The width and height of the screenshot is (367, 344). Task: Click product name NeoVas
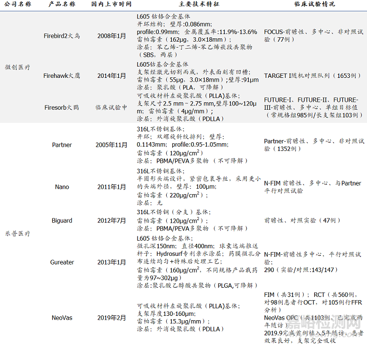pos(62,317)
